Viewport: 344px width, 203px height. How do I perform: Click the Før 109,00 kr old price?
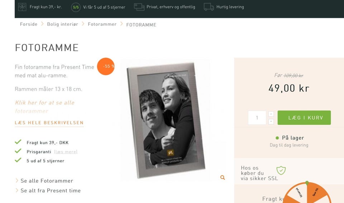point(289,75)
